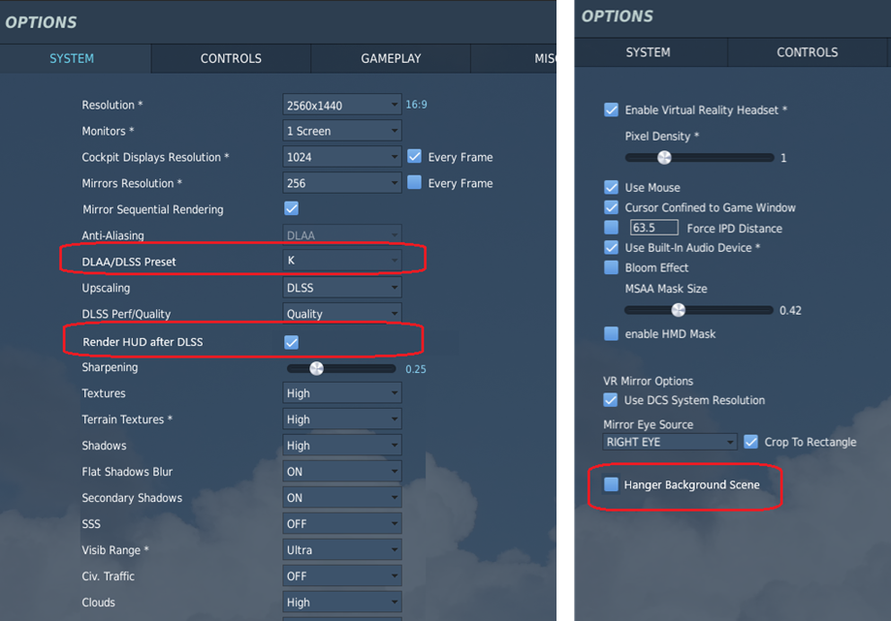The image size is (891, 621).
Task: Expand DLSS Perf/Quality dropdown
Action: click(342, 313)
